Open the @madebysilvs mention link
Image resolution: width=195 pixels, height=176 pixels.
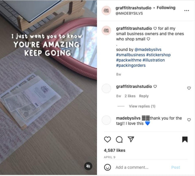[148, 50]
